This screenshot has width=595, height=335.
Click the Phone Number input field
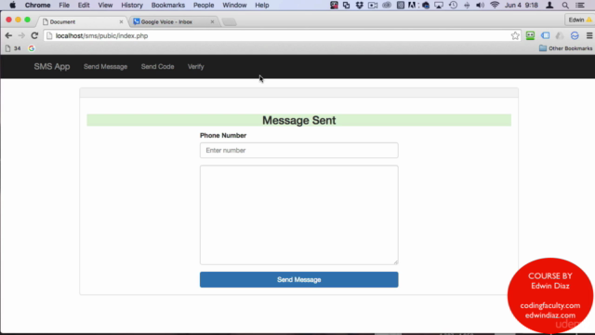coord(299,151)
